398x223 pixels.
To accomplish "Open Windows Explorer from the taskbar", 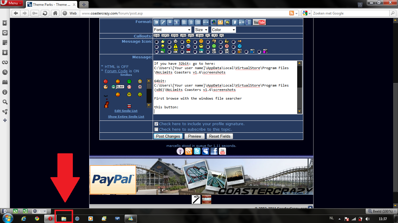I will (64, 219).
